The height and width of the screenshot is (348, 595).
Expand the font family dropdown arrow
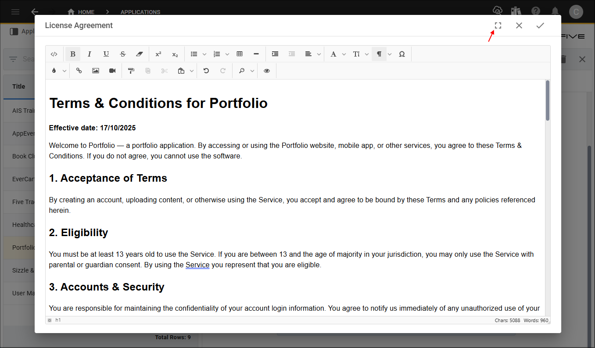tap(344, 54)
